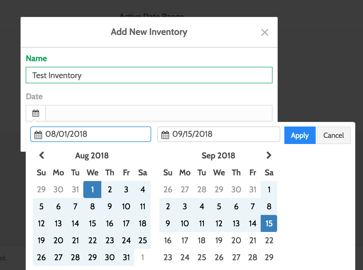Select September 22 in the Sep 2018 calendar
Image resolution: width=363 pixels, height=270 pixels.
(x=269, y=240)
